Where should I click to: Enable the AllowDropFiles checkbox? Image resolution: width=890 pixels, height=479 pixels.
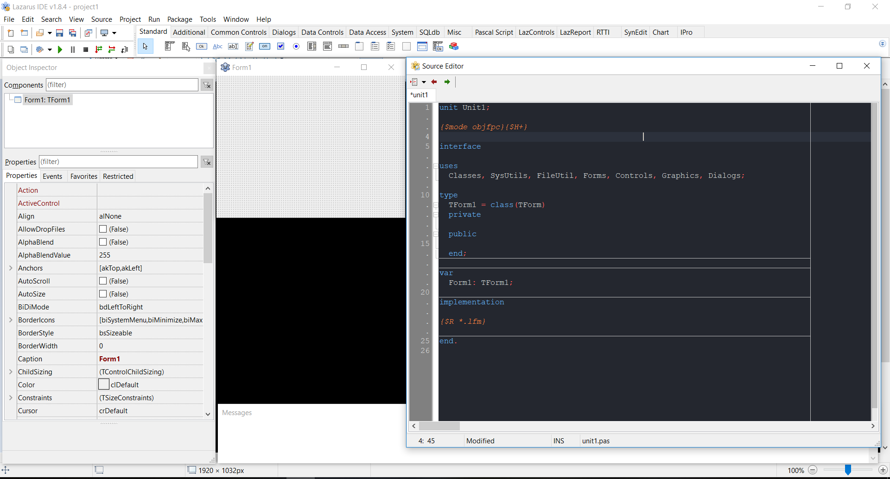point(103,229)
